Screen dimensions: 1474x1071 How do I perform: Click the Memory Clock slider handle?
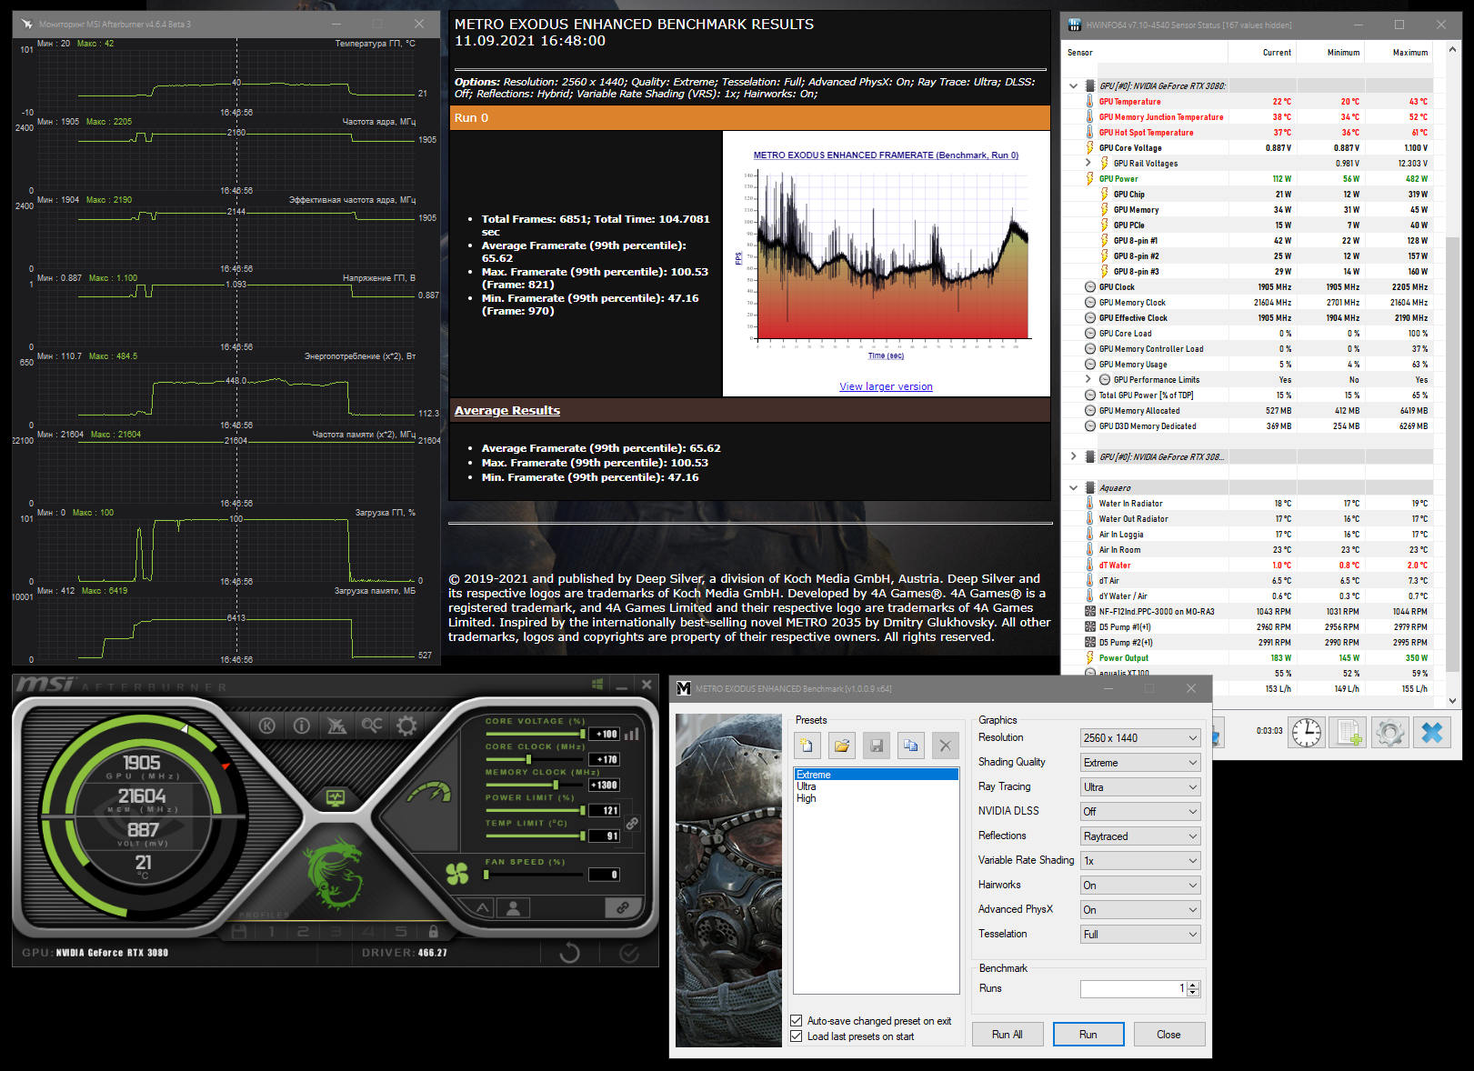point(556,785)
